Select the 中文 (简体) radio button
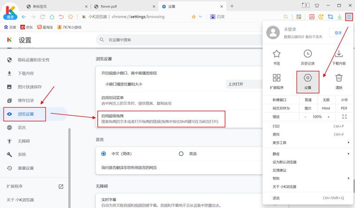Image resolution: width=355 pixels, height=208 pixels. coord(104,154)
